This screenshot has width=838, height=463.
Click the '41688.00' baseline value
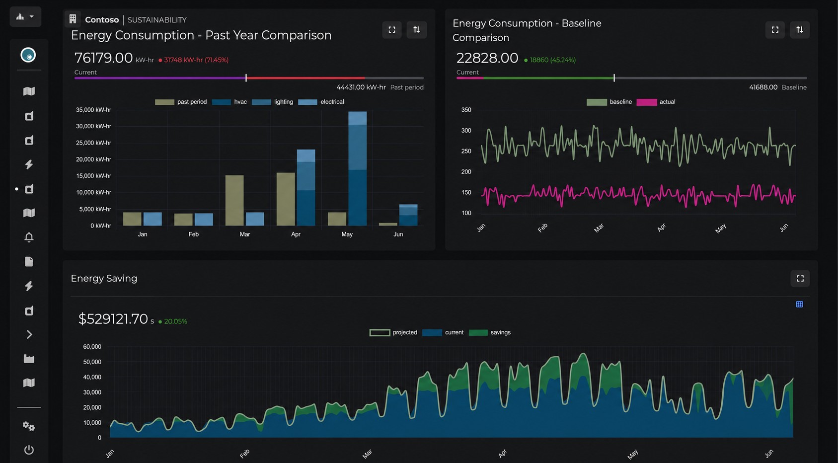(x=763, y=87)
